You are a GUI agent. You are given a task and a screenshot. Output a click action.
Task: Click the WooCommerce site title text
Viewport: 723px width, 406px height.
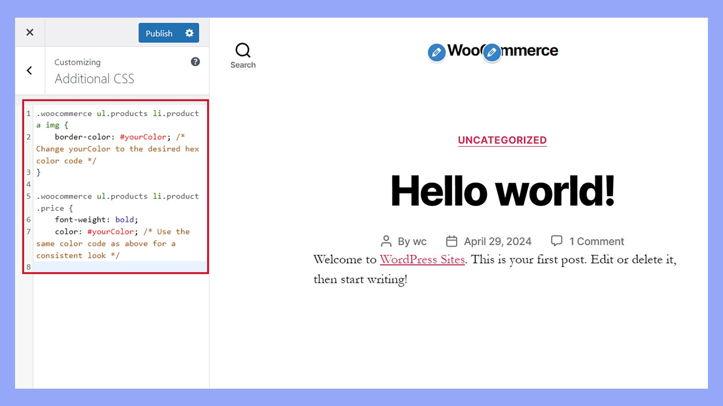pyautogui.click(x=531, y=50)
